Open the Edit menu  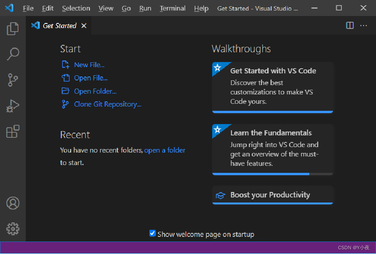48,9
